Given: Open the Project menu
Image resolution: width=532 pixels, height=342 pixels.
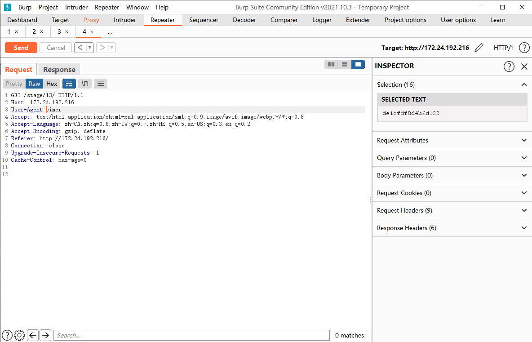Looking at the screenshot, I should pyautogui.click(x=48, y=7).
